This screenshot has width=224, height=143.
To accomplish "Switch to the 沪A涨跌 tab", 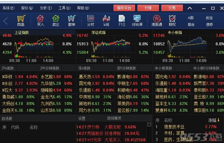I will click(x=8, y=68).
